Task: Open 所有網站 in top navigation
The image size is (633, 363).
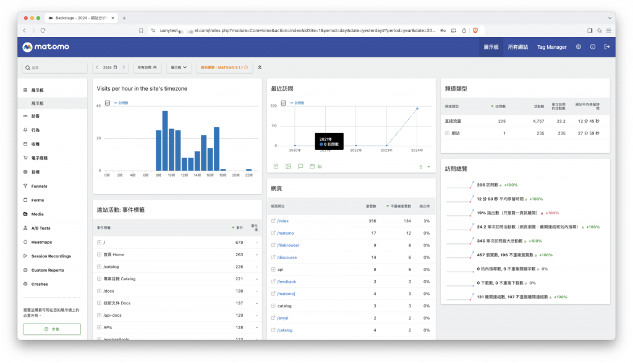Action: click(x=517, y=47)
